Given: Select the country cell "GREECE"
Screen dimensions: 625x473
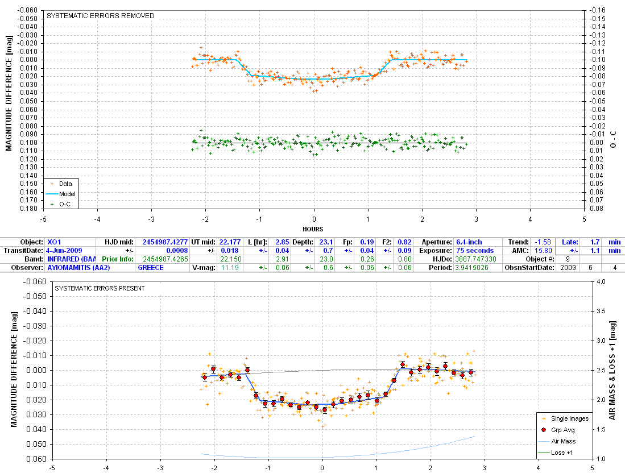Looking at the screenshot, I should tap(150, 268).
